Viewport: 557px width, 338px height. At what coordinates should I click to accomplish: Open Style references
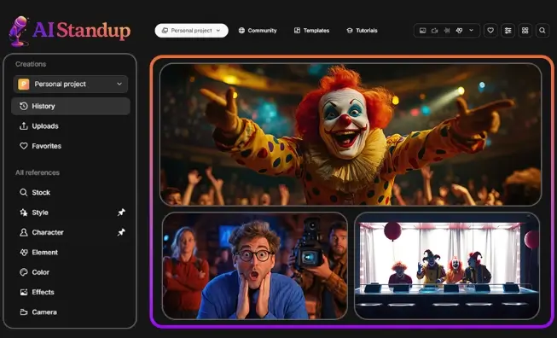point(71,213)
